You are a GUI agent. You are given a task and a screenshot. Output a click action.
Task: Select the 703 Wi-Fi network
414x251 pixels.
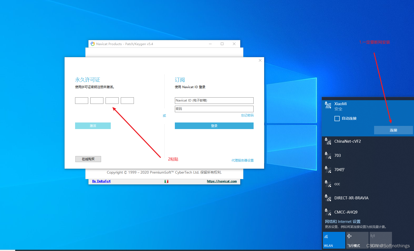[368, 156]
